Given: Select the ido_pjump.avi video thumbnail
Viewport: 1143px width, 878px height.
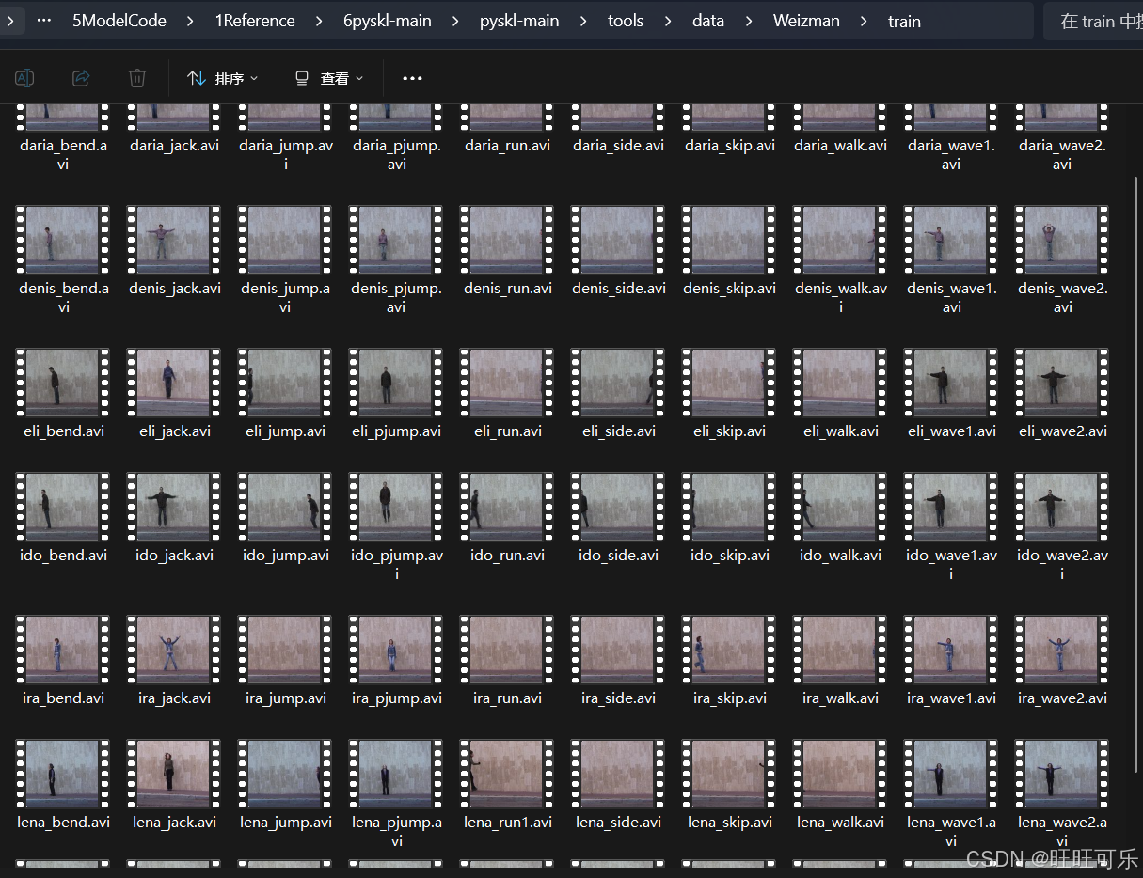Looking at the screenshot, I should [x=396, y=507].
